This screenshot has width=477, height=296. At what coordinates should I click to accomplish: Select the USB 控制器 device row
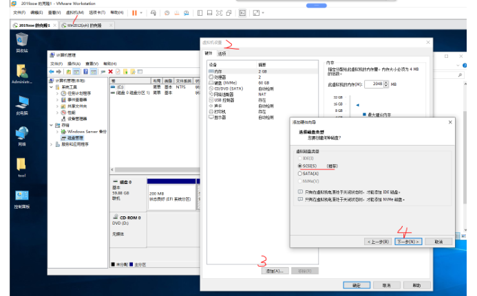tap(263, 100)
